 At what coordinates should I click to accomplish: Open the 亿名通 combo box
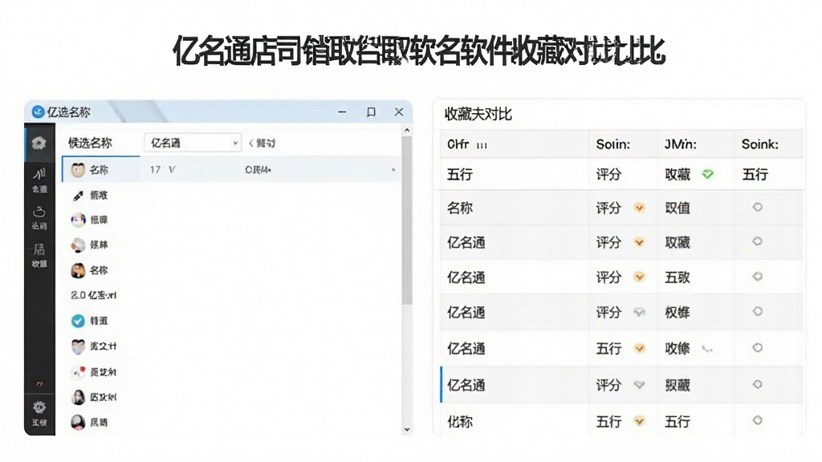tap(193, 143)
